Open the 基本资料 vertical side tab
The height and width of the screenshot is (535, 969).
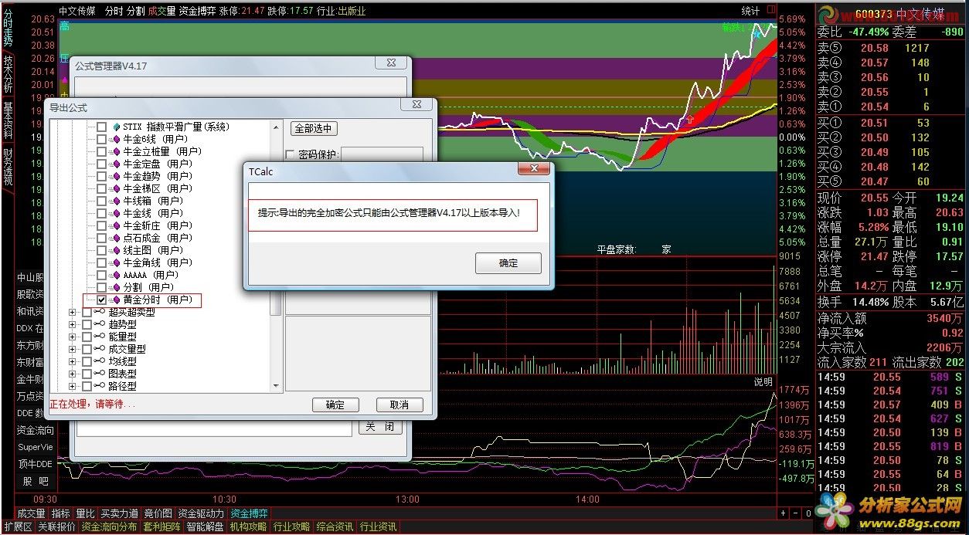point(7,120)
